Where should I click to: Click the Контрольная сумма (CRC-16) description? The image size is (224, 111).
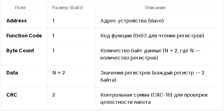coord(154,99)
